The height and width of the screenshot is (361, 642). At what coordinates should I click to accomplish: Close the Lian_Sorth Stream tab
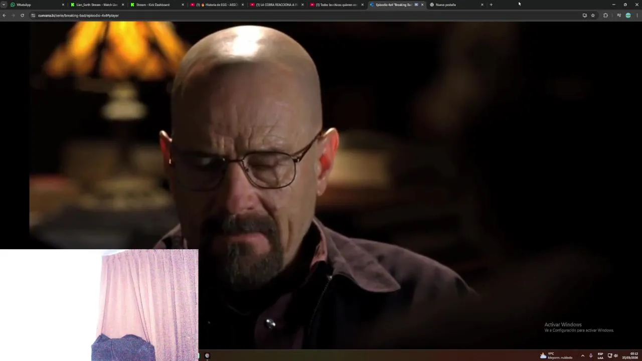[x=123, y=5]
